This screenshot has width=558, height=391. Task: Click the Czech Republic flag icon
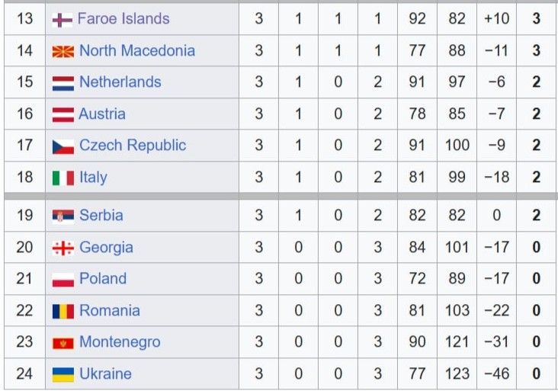click(x=63, y=146)
